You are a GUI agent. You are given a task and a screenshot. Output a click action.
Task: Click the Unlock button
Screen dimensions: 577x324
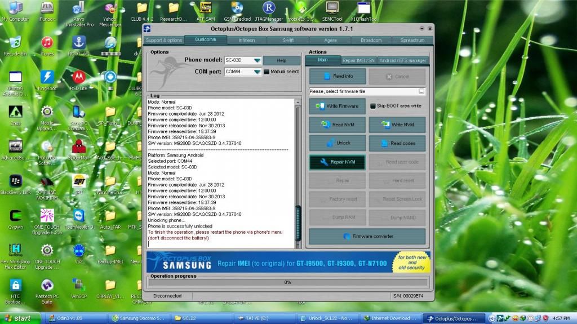pyautogui.click(x=338, y=143)
